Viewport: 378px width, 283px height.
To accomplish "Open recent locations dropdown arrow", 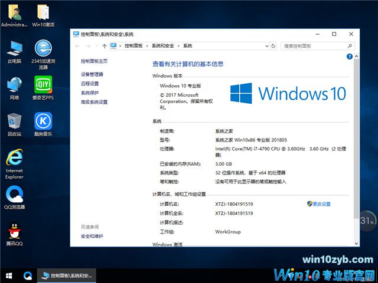I will pos(97,46).
